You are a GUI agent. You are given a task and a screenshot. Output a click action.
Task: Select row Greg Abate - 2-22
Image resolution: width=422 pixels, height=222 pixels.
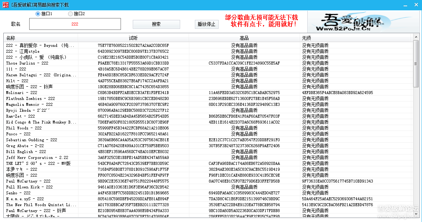pos(207,146)
